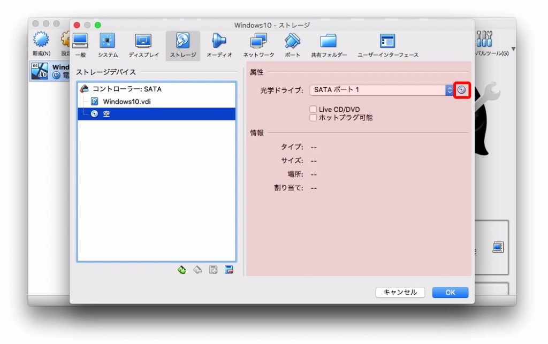548x344 pixels.
Task: Click the キャンセル button
Action: tap(400, 292)
